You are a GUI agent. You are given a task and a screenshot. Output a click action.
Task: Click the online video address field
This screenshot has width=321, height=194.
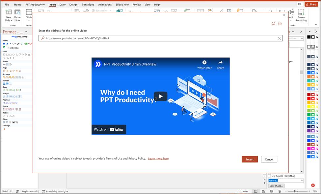click(161, 38)
